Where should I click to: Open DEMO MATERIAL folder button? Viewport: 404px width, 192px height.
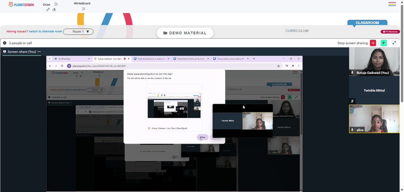185,33
